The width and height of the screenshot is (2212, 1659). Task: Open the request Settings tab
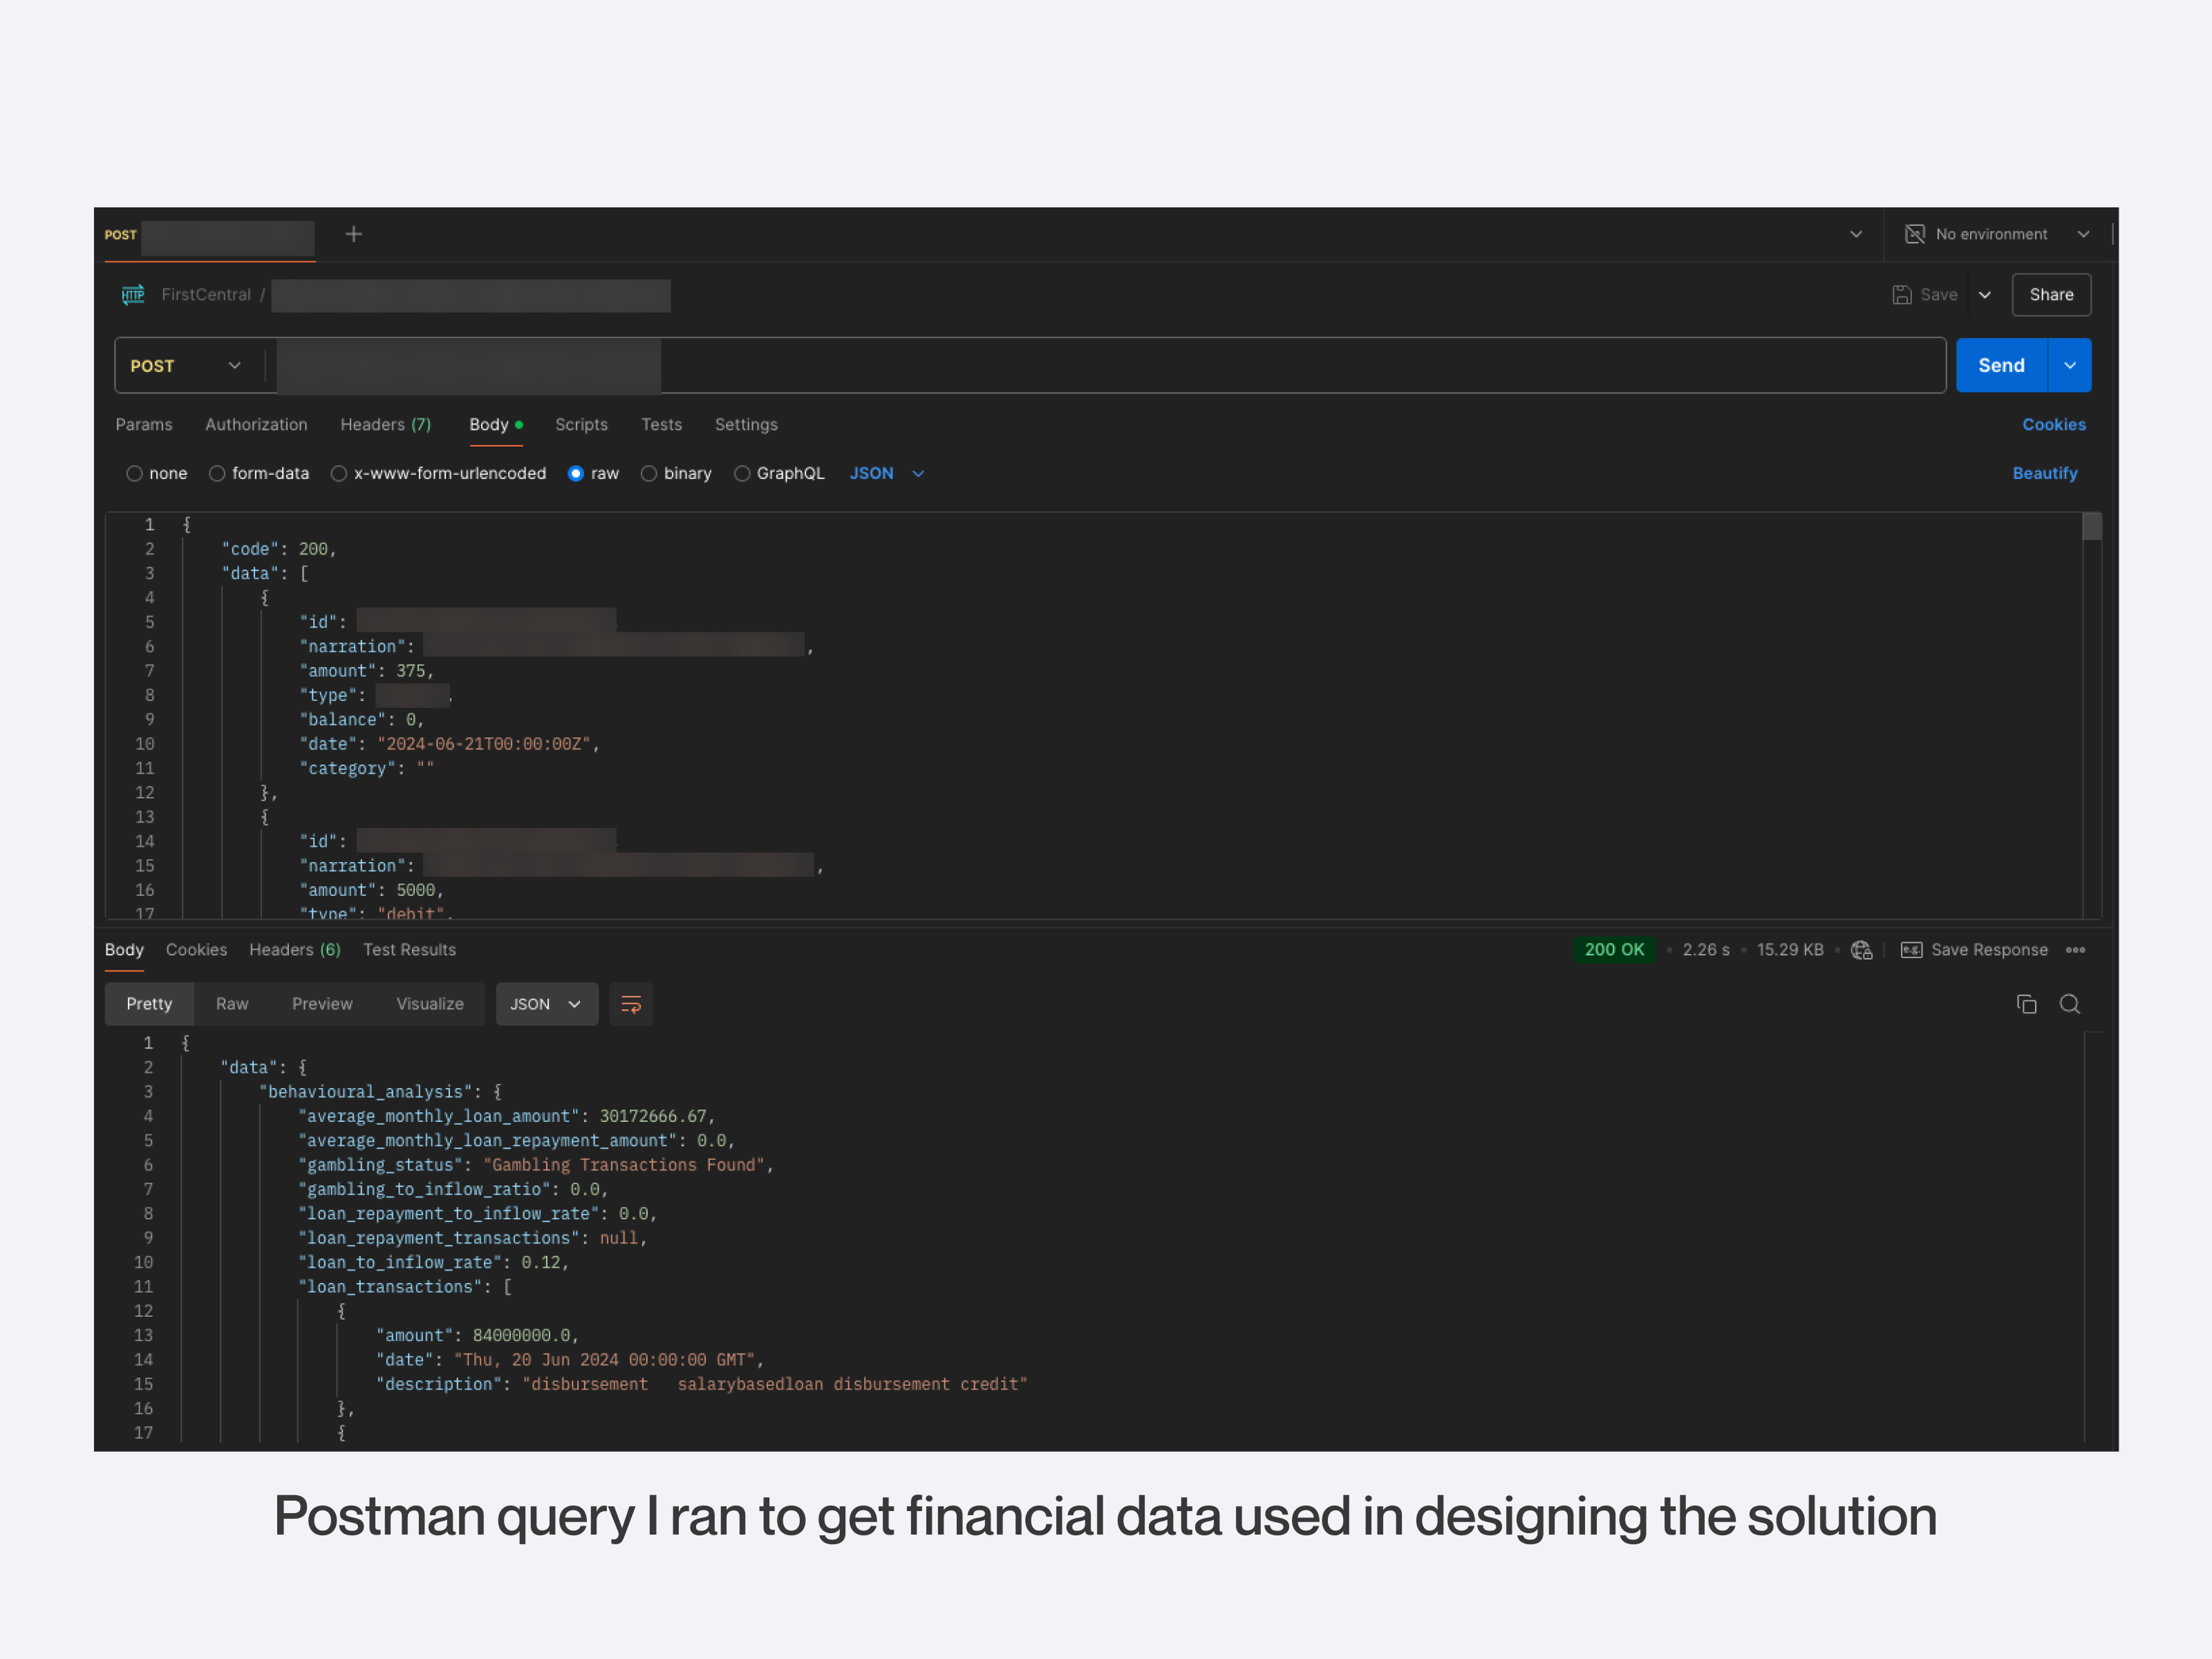click(x=746, y=424)
